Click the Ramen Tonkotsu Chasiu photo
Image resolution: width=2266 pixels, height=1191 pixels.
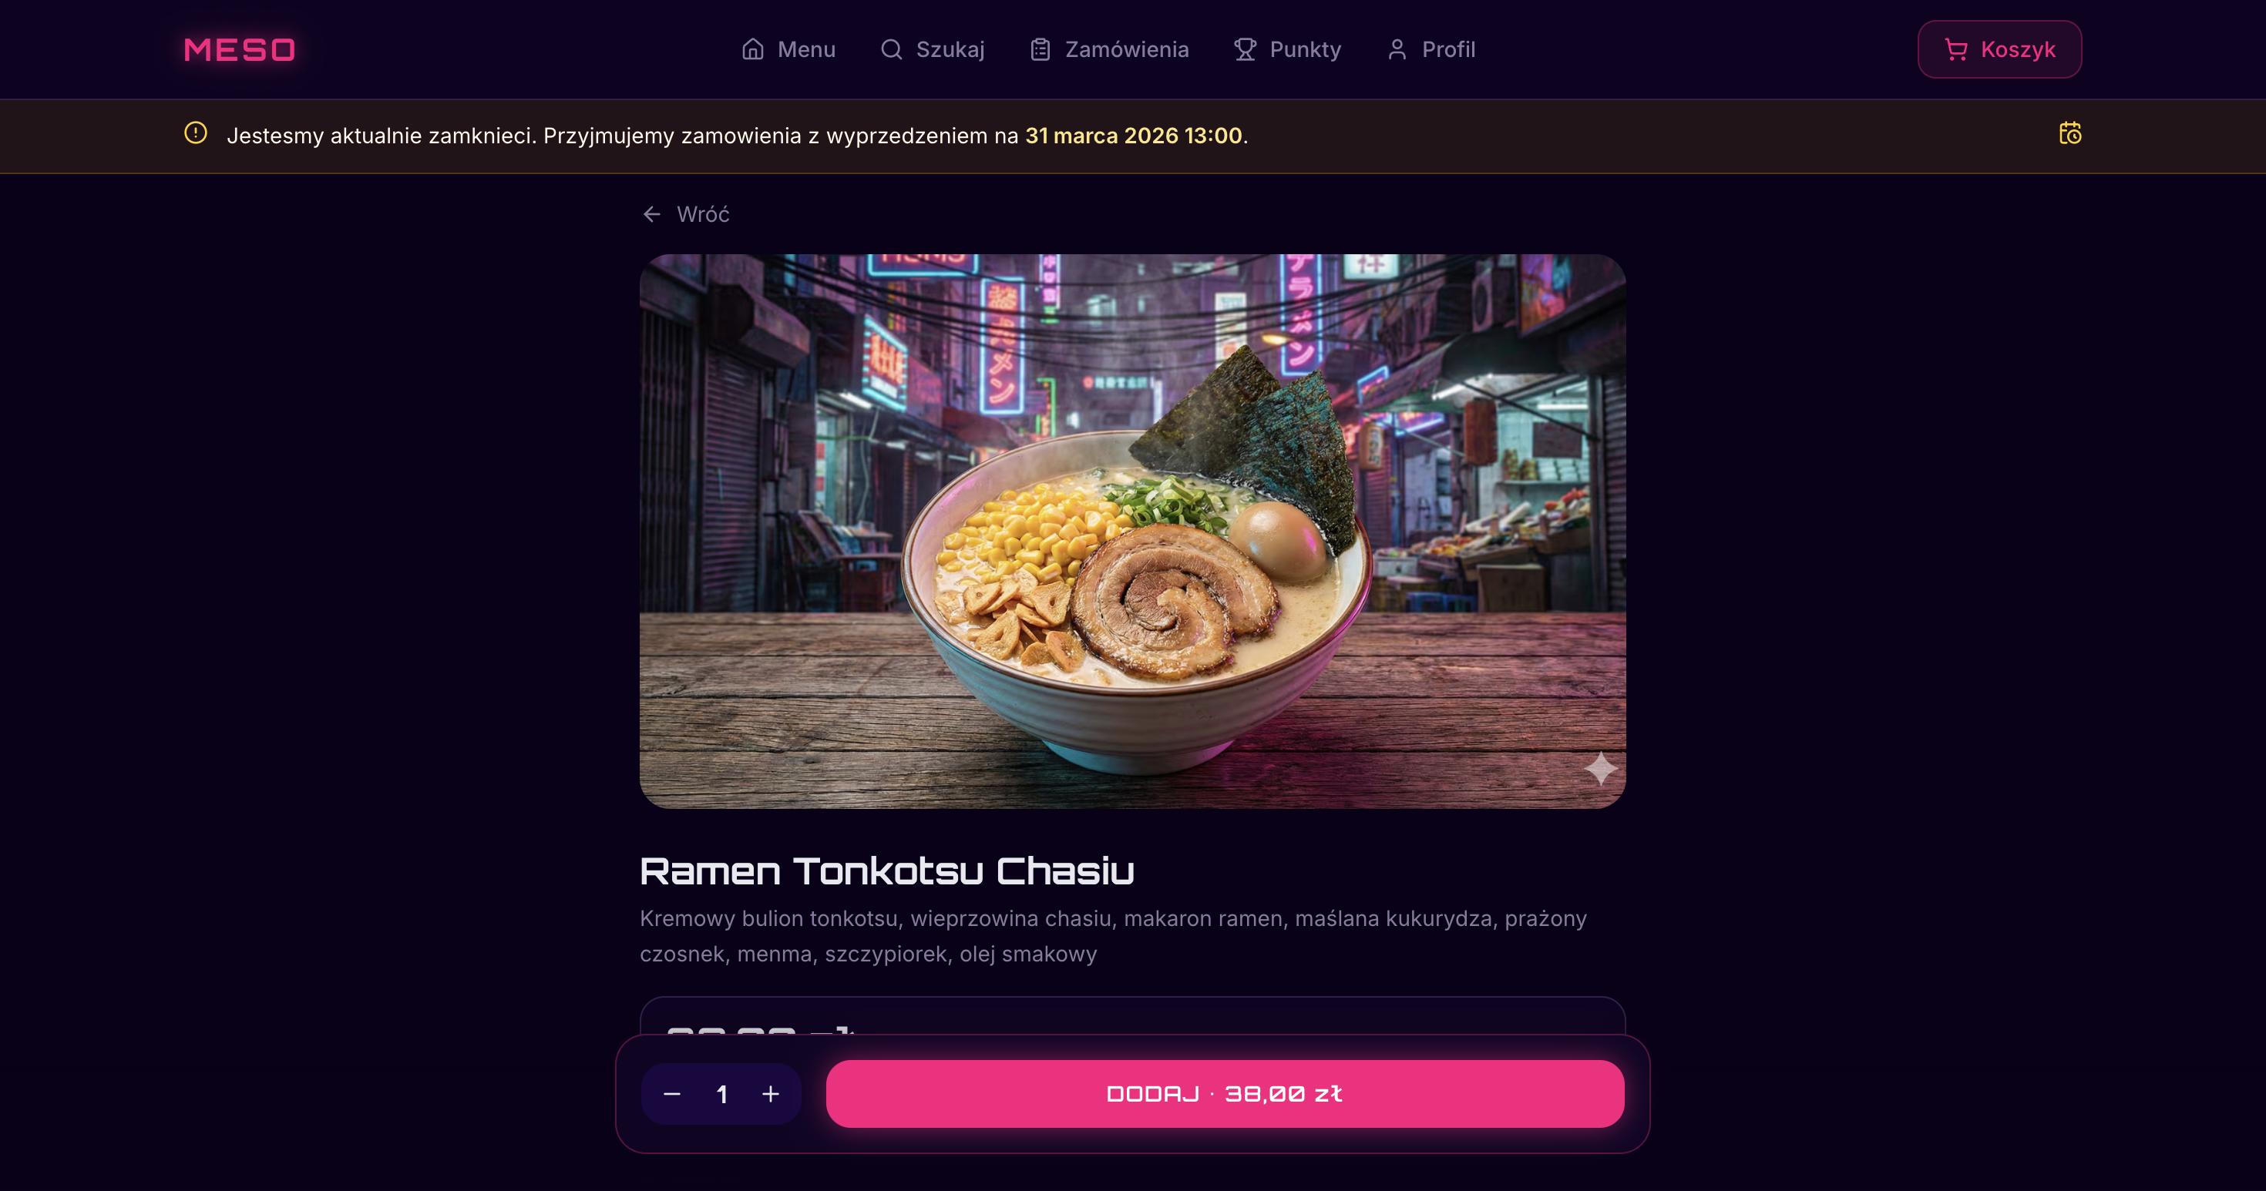(x=1132, y=532)
